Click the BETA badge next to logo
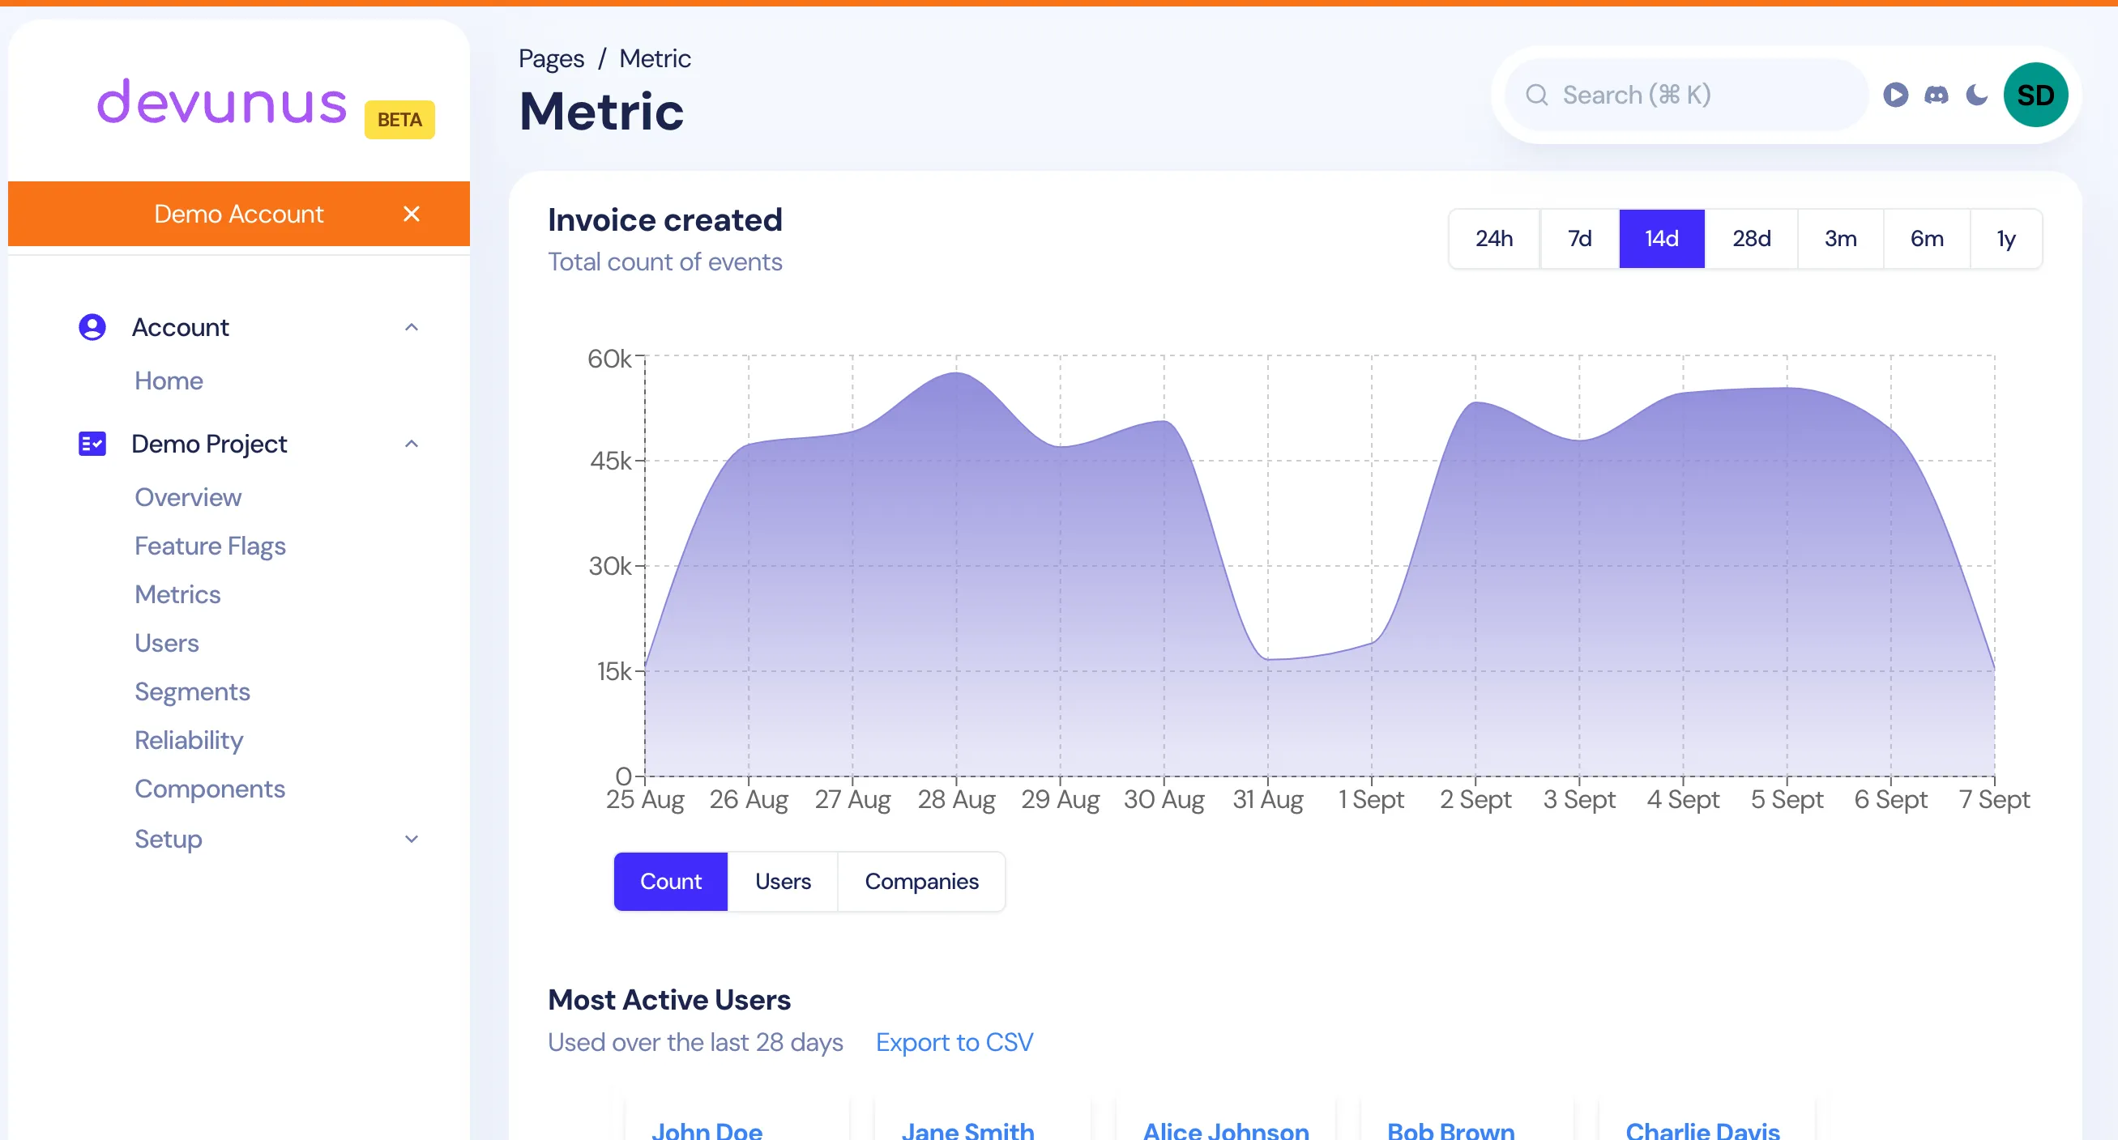The height and width of the screenshot is (1140, 2118). click(399, 120)
